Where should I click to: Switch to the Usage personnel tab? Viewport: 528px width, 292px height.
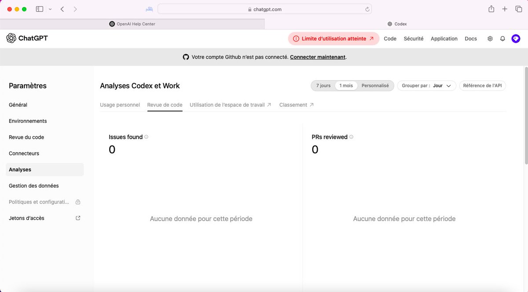(120, 105)
